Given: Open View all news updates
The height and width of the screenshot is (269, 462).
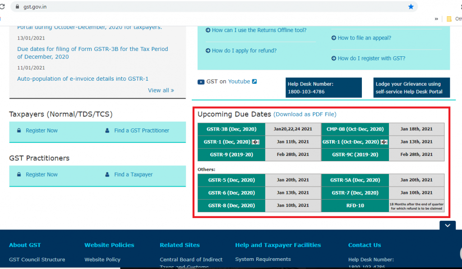Looking at the screenshot, I should 161,91.
